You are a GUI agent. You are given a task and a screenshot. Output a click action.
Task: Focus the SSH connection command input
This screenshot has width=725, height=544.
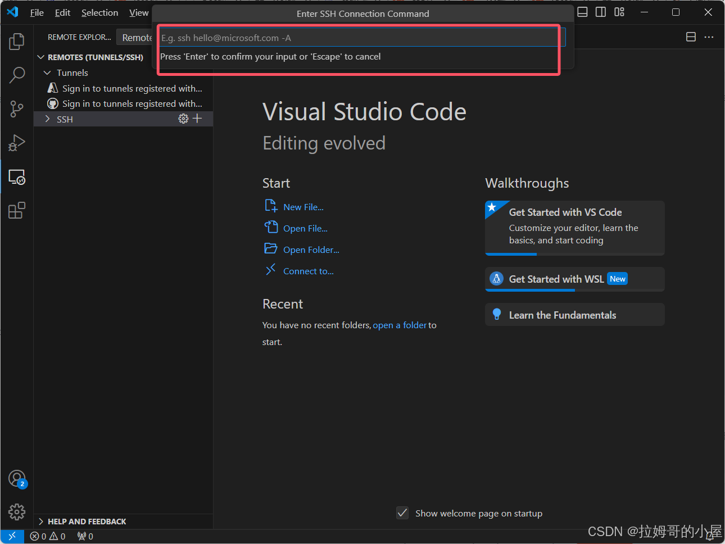[x=362, y=38]
